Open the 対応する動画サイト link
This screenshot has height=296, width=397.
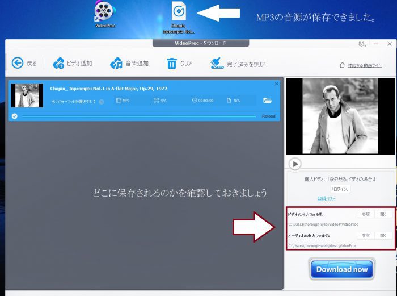(364, 65)
